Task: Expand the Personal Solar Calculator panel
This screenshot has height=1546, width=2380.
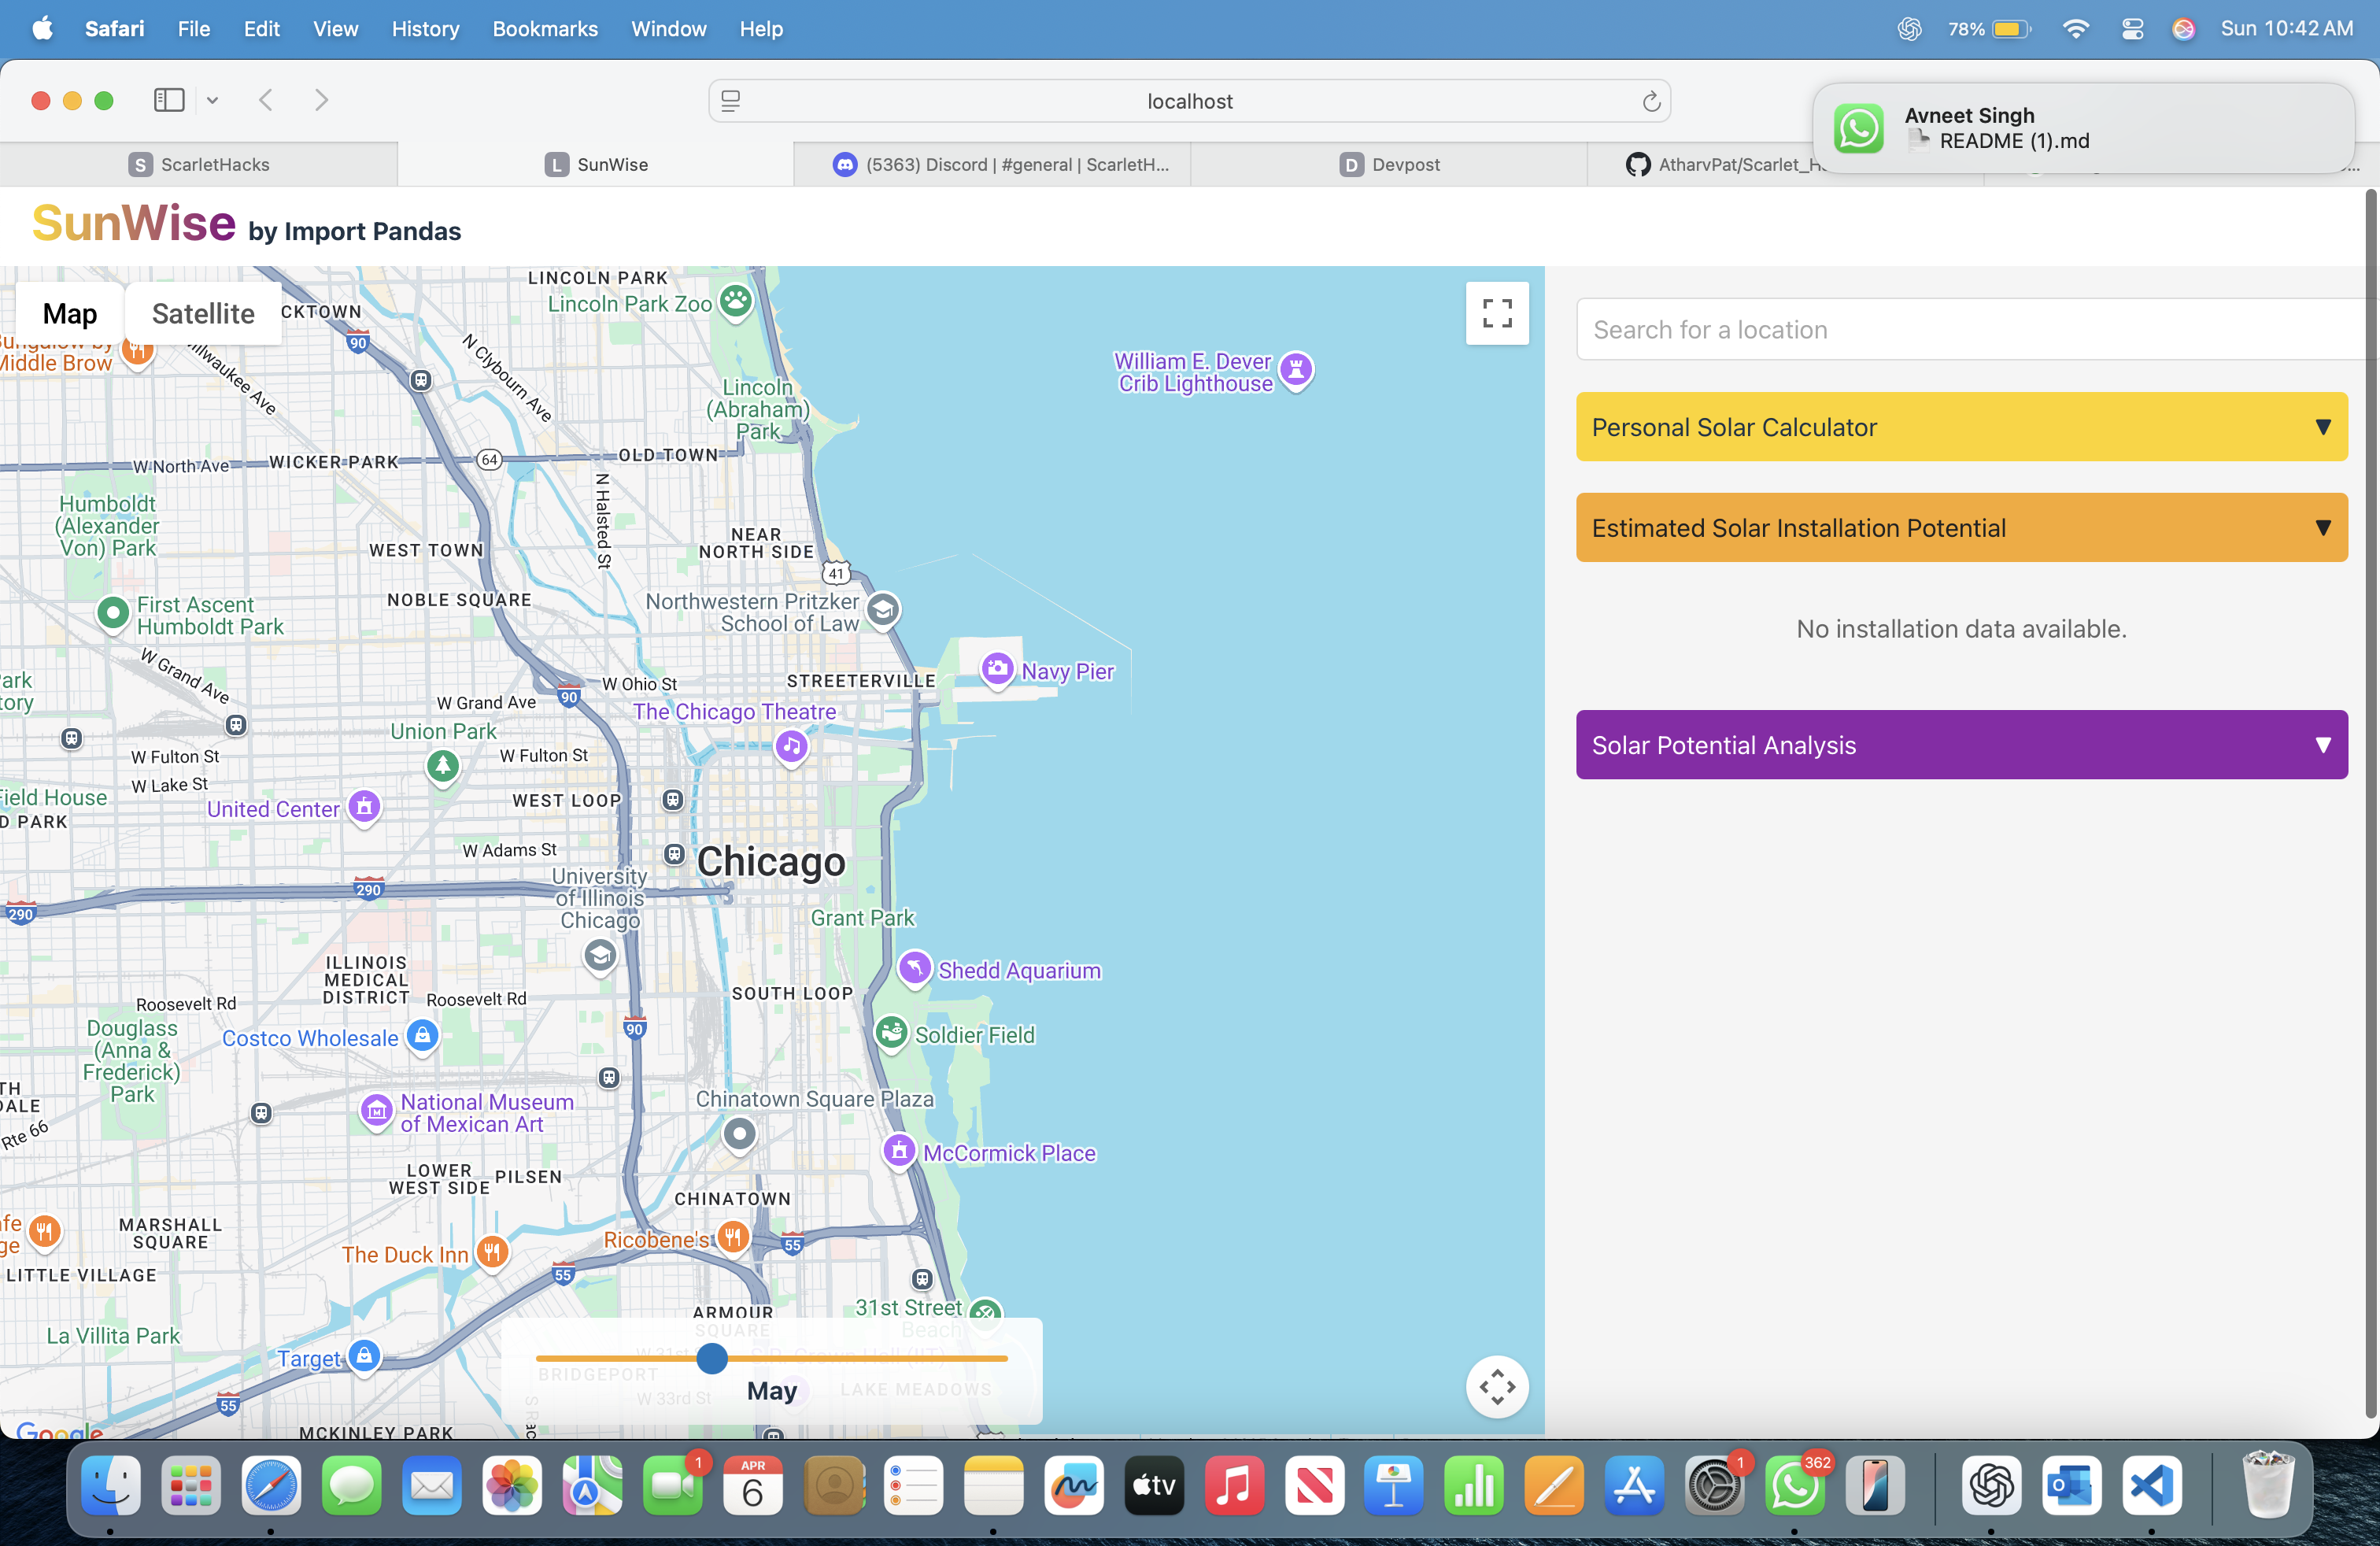Action: 1960,427
